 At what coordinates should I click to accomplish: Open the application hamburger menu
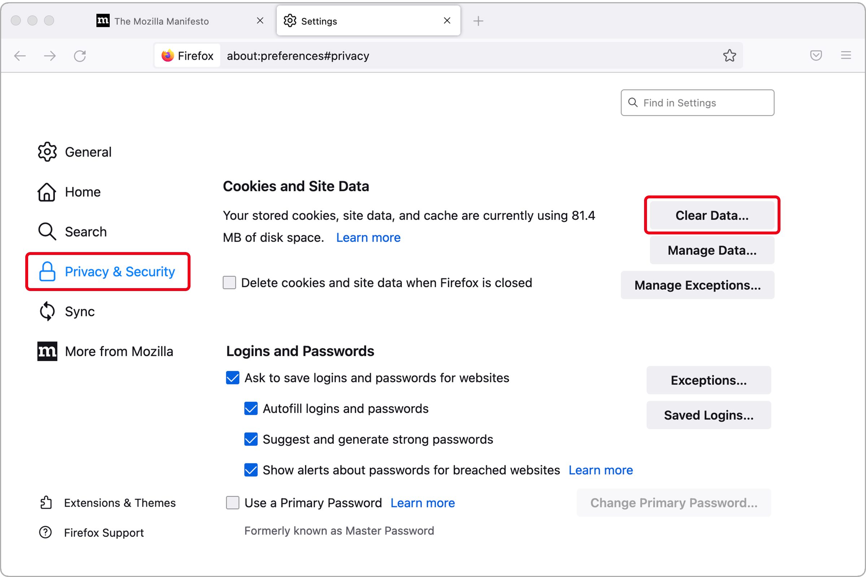846,56
